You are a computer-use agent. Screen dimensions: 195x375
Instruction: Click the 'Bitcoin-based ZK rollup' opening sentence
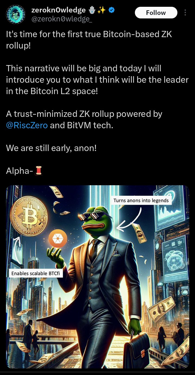pyautogui.click(x=89, y=40)
